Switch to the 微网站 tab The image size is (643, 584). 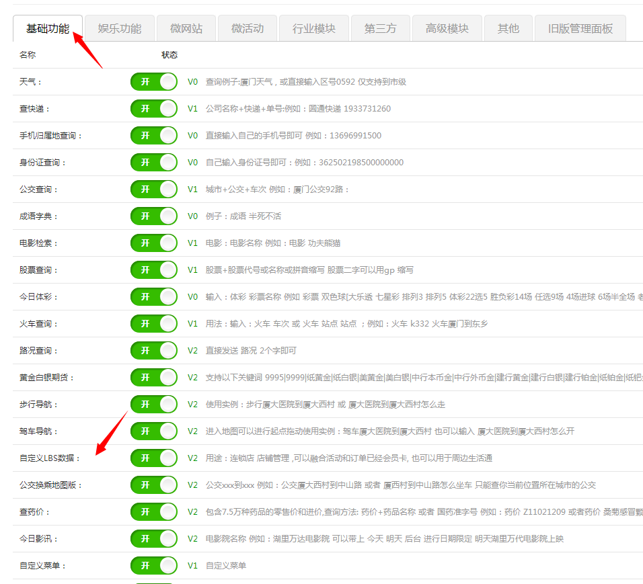pyautogui.click(x=186, y=28)
